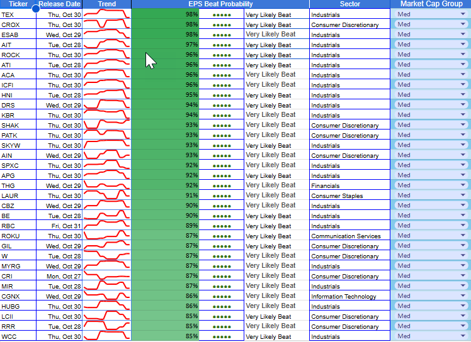Click the Trend column header
This screenshot has width=471, height=342.
[x=107, y=4]
